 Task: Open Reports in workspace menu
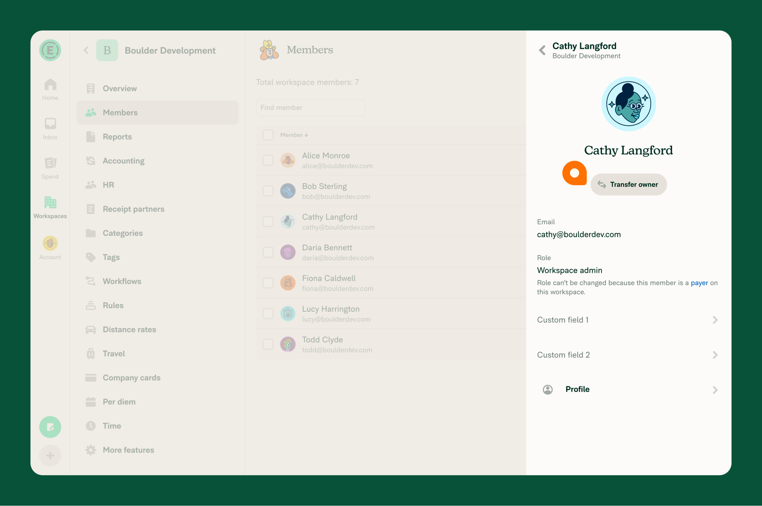(x=157, y=137)
